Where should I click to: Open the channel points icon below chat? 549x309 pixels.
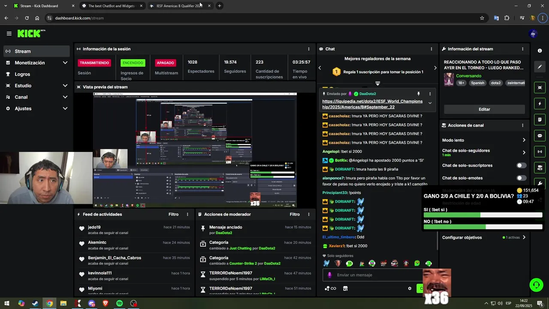click(330, 288)
